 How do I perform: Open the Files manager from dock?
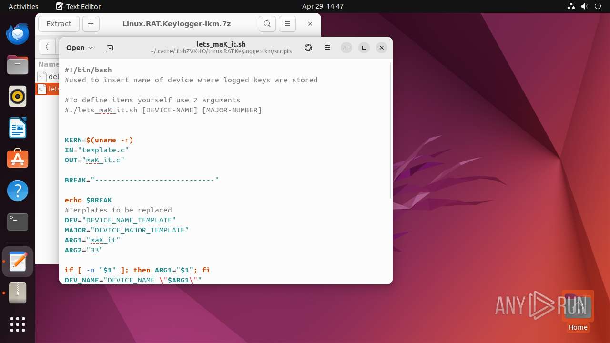18,65
